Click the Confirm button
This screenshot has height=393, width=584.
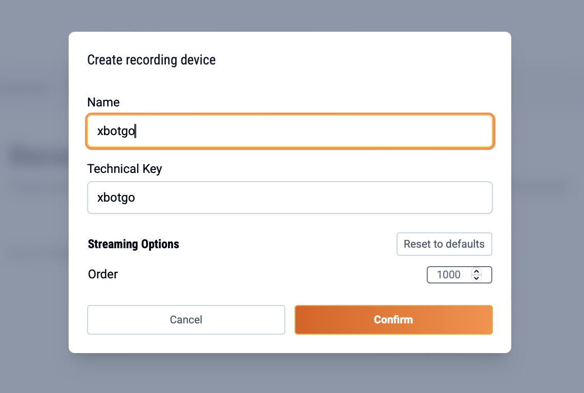[x=393, y=320]
